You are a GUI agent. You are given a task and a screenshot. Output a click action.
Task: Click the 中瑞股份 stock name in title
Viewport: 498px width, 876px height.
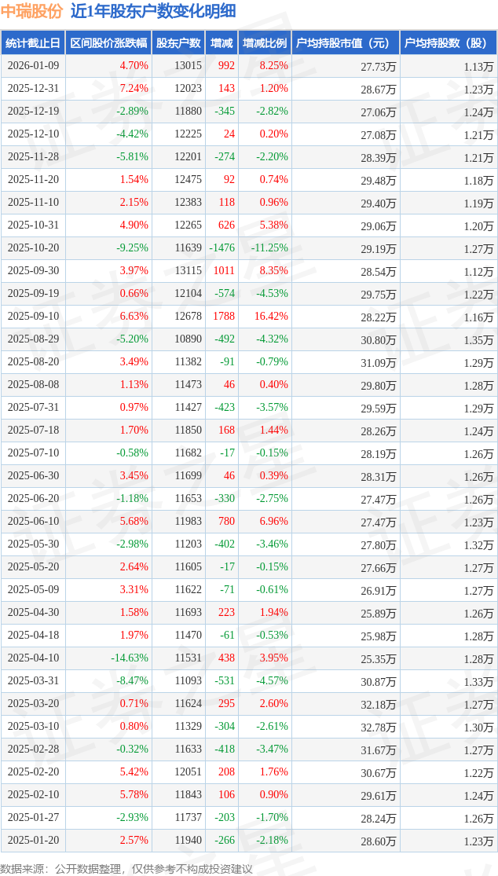click(x=31, y=11)
